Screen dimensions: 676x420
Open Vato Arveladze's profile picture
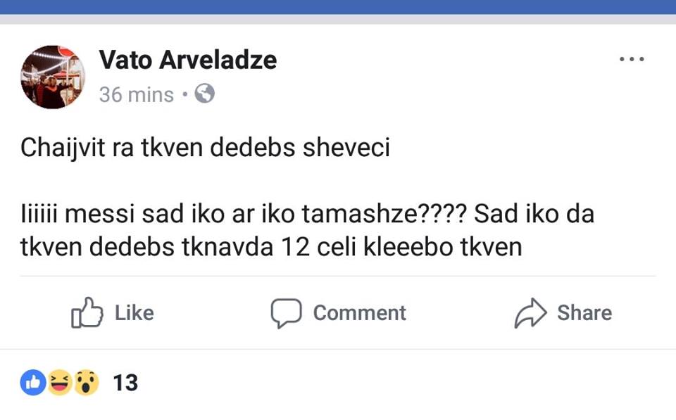(53, 77)
